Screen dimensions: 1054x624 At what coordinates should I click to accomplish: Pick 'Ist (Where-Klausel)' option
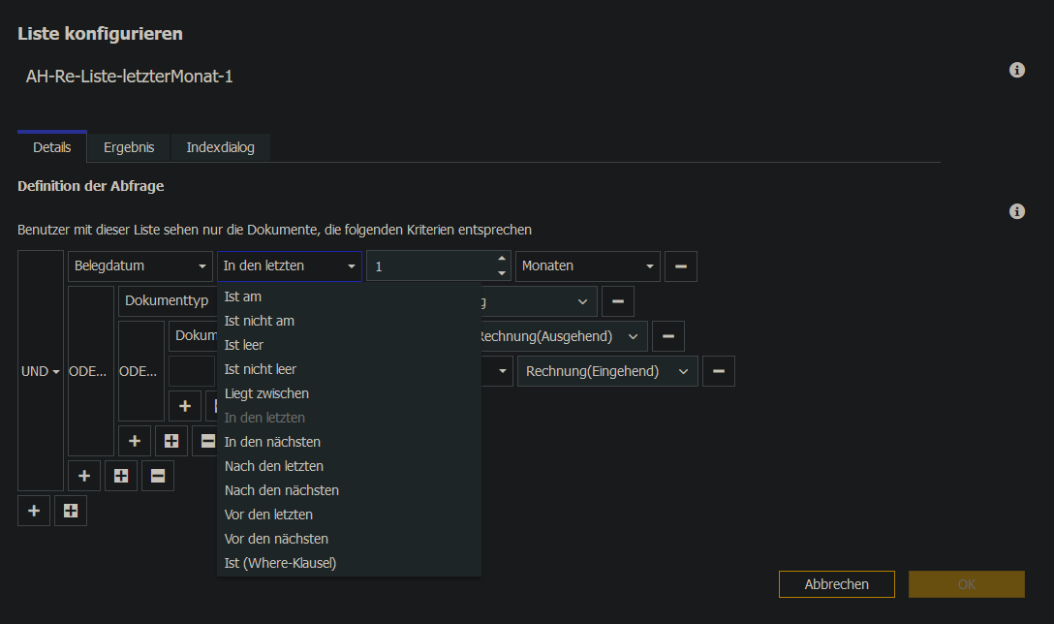[x=280, y=563]
